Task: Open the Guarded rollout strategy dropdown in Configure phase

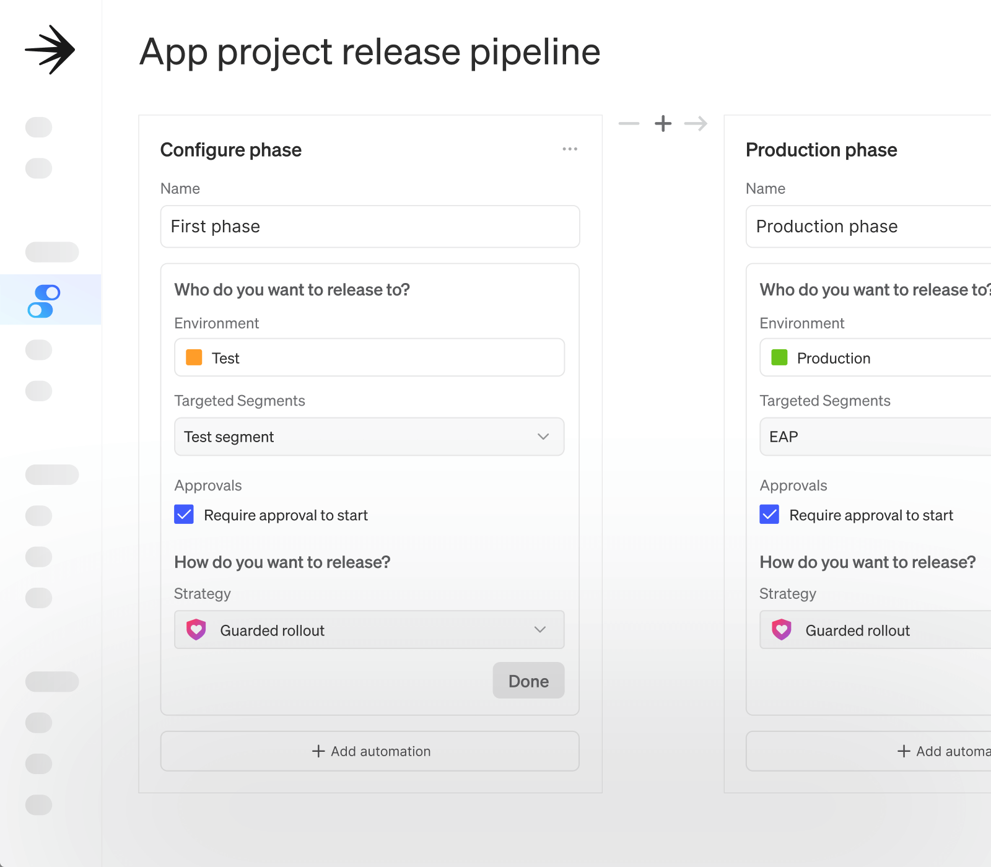Action: point(369,630)
